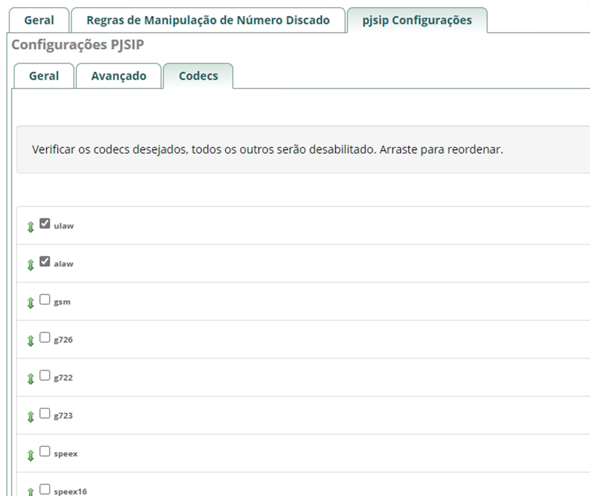This screenshot has height=496, width=590.
Task: Enable the g722 codec checkbox
Action: (x=45, y=375)
